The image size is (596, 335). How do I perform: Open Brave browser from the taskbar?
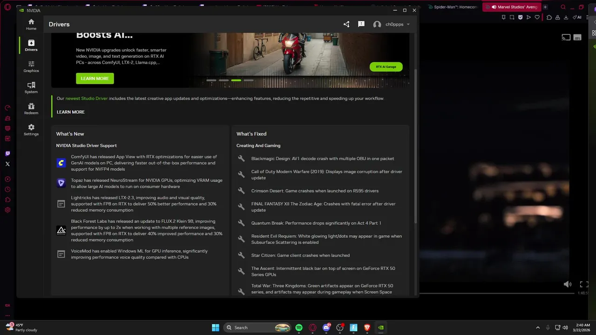pyautogui.click(x=367, y=328)
